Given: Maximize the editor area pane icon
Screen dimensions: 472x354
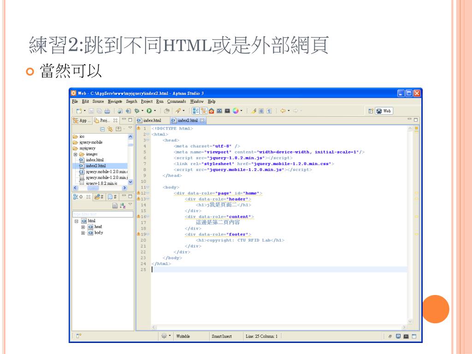Looking at the screenshot, I should click(x=416, y=120).
